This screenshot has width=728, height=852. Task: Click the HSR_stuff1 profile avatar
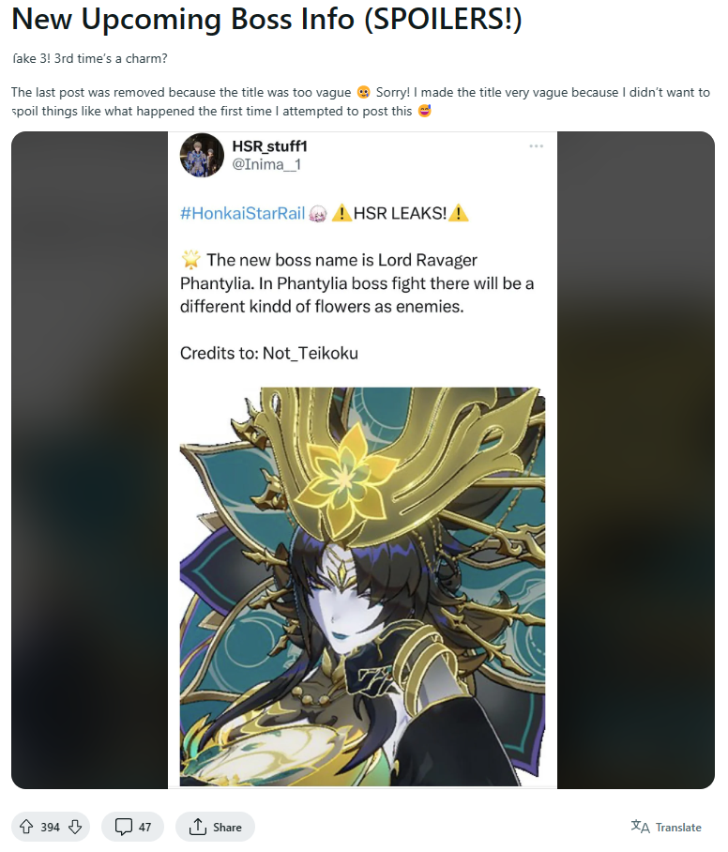click(202, 156)
